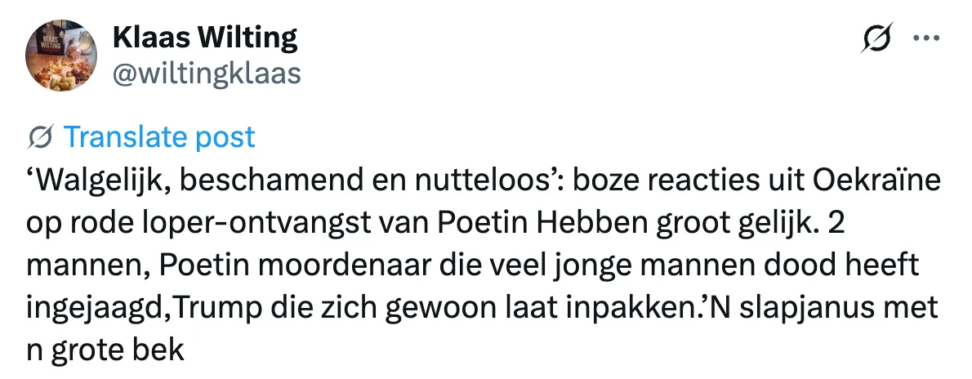The image size is (972, 379).
Task: Click 'ingejaagd' starting the fourth line
Action: [x=96, y=308]
